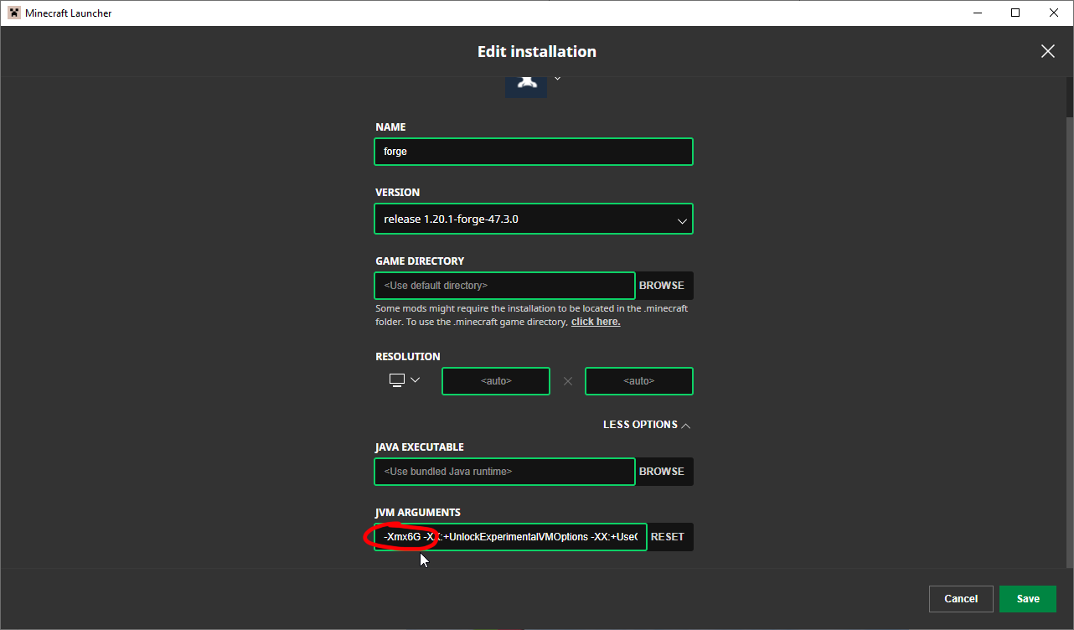This screenshot has width=1074, height=630.
Task: Click the resolution height auto field
Action: 638,381
